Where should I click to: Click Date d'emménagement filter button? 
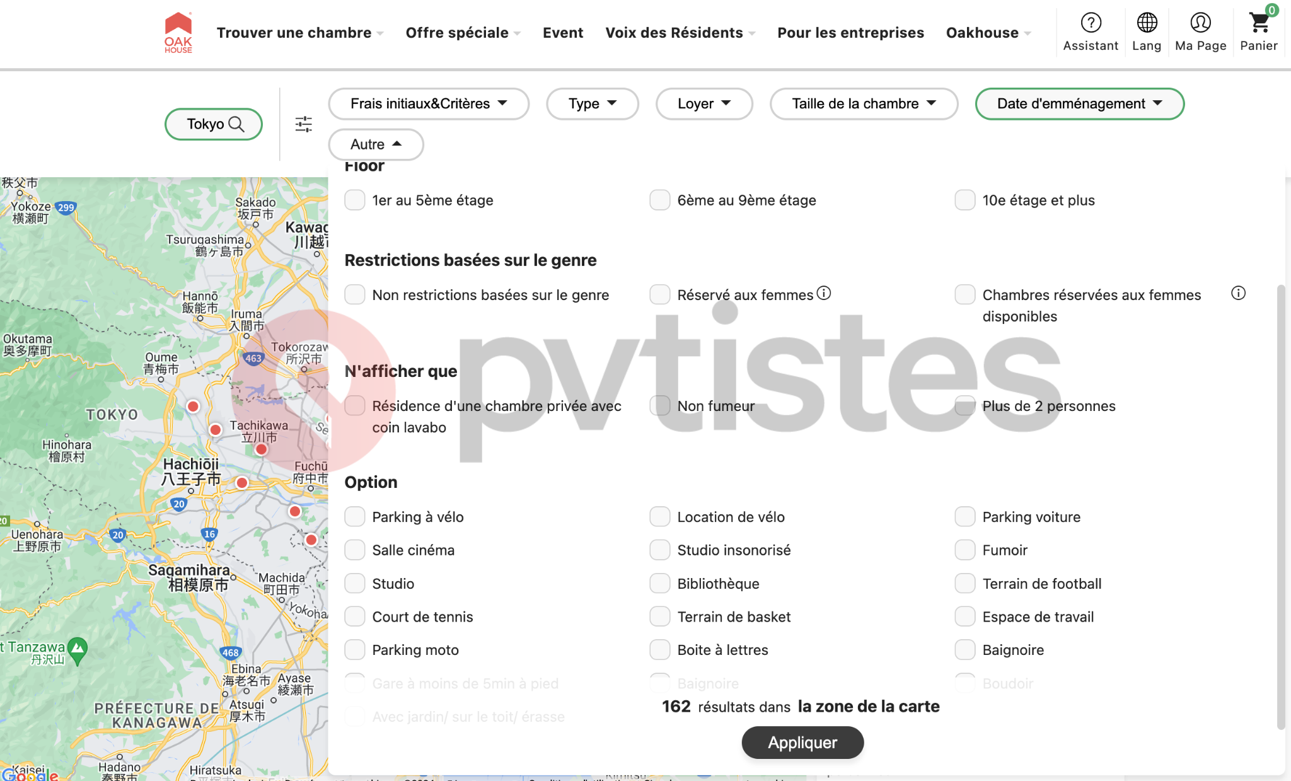(1080, 103)
